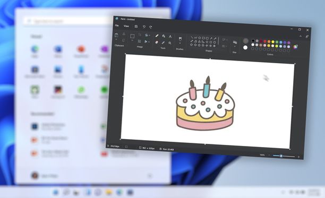Expand the rectangular Select tool dropdown arrow
Image resolution: width=325 pixels, height=198 pixels.
pyautogui.click(x=132, y=40)
